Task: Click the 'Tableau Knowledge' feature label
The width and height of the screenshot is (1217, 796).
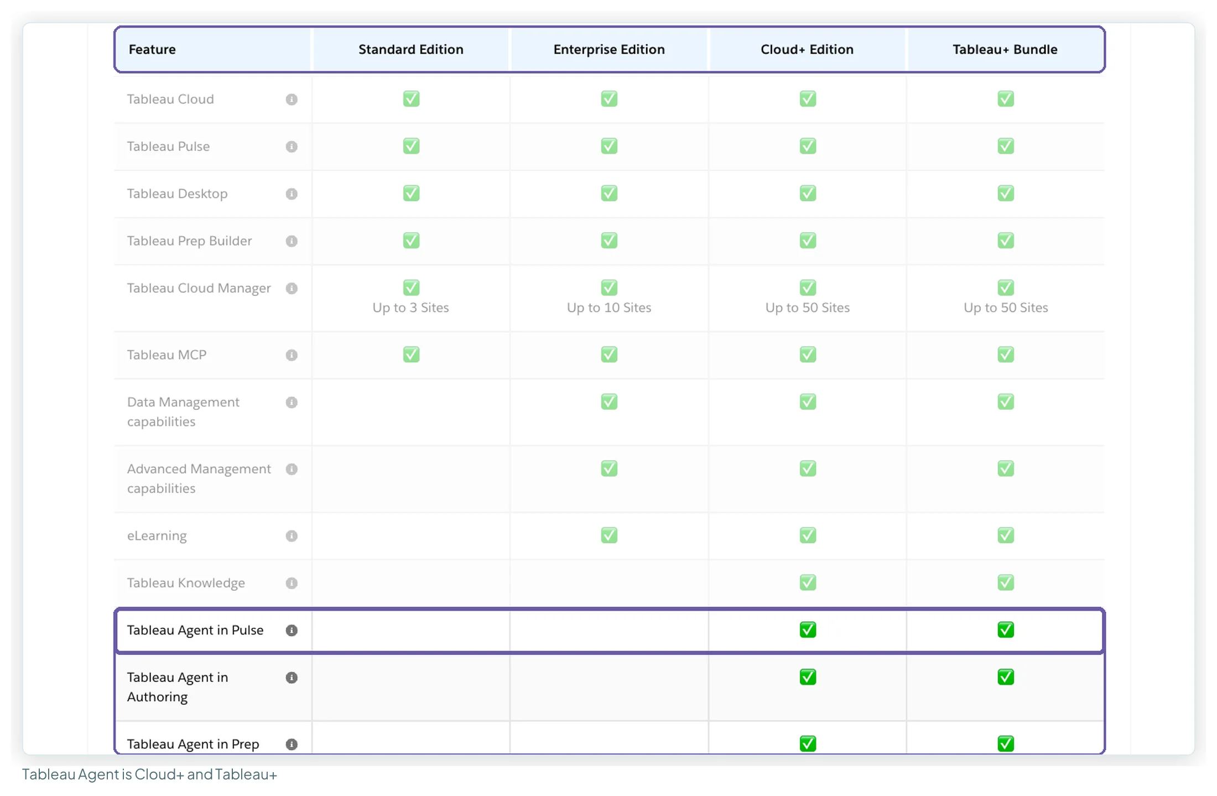Action: click(186, 583)
